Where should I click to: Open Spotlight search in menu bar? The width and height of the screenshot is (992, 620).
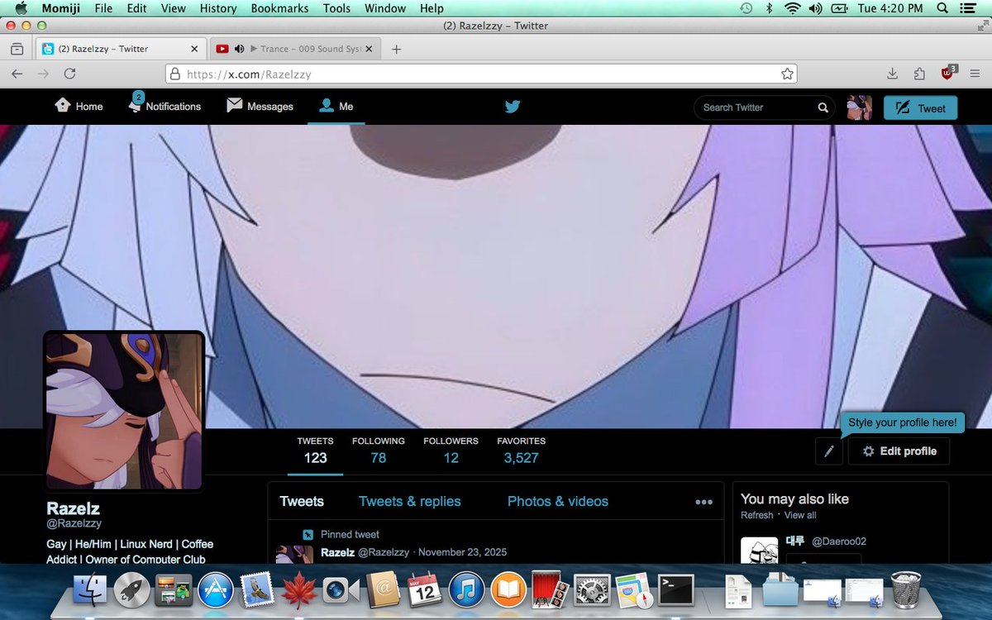point(944,8)
